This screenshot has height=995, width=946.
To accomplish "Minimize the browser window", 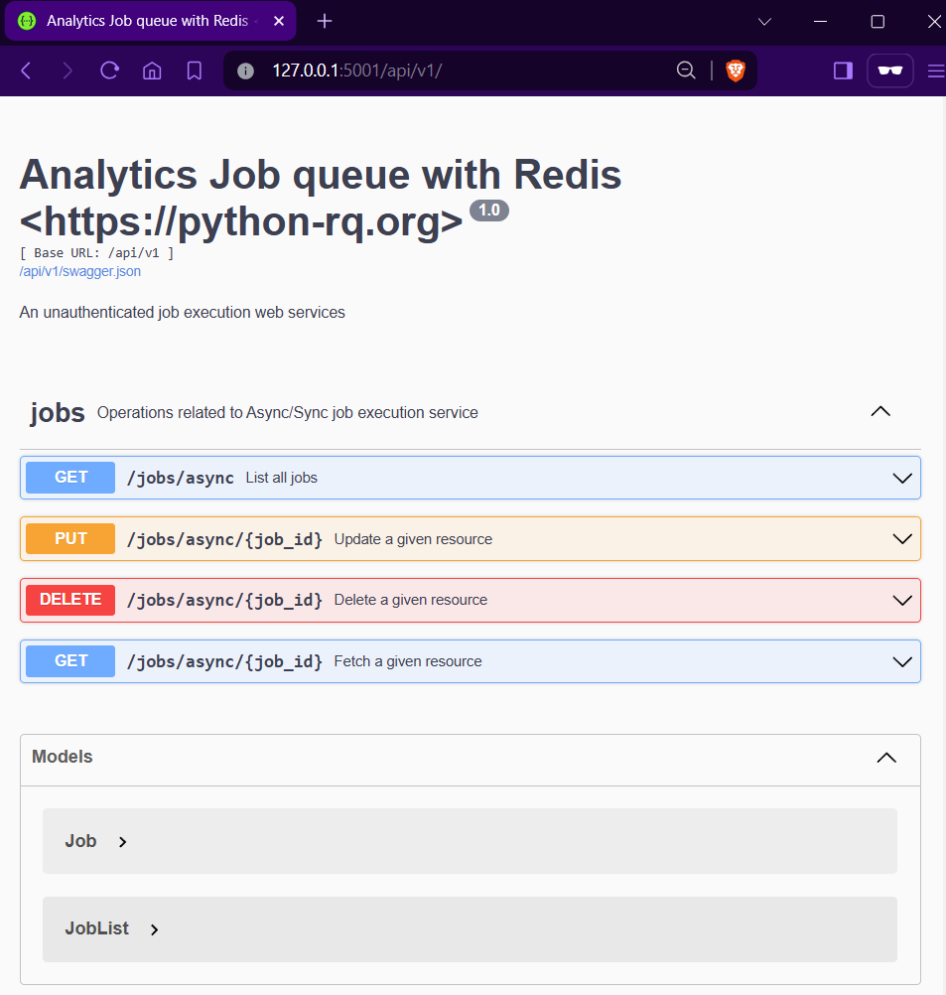I will pos(820,22).
